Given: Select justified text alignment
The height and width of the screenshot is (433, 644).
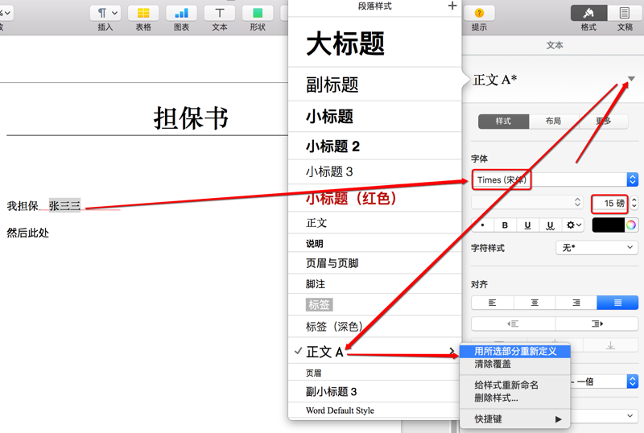Looking at the screenshot, I should 617,303.
